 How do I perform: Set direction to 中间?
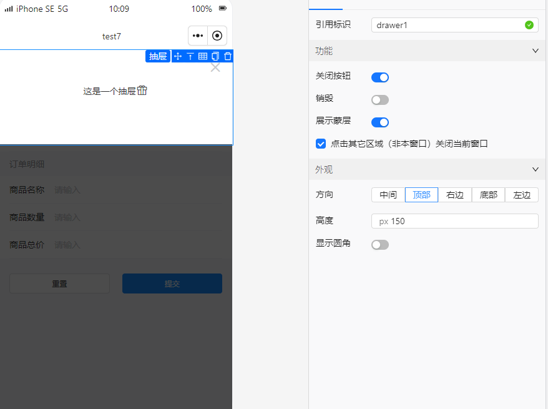tap(388, 195)
